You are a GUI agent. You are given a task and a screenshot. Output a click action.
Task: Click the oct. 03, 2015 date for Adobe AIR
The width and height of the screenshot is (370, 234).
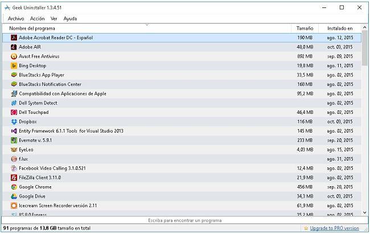(x=340, y=47)
